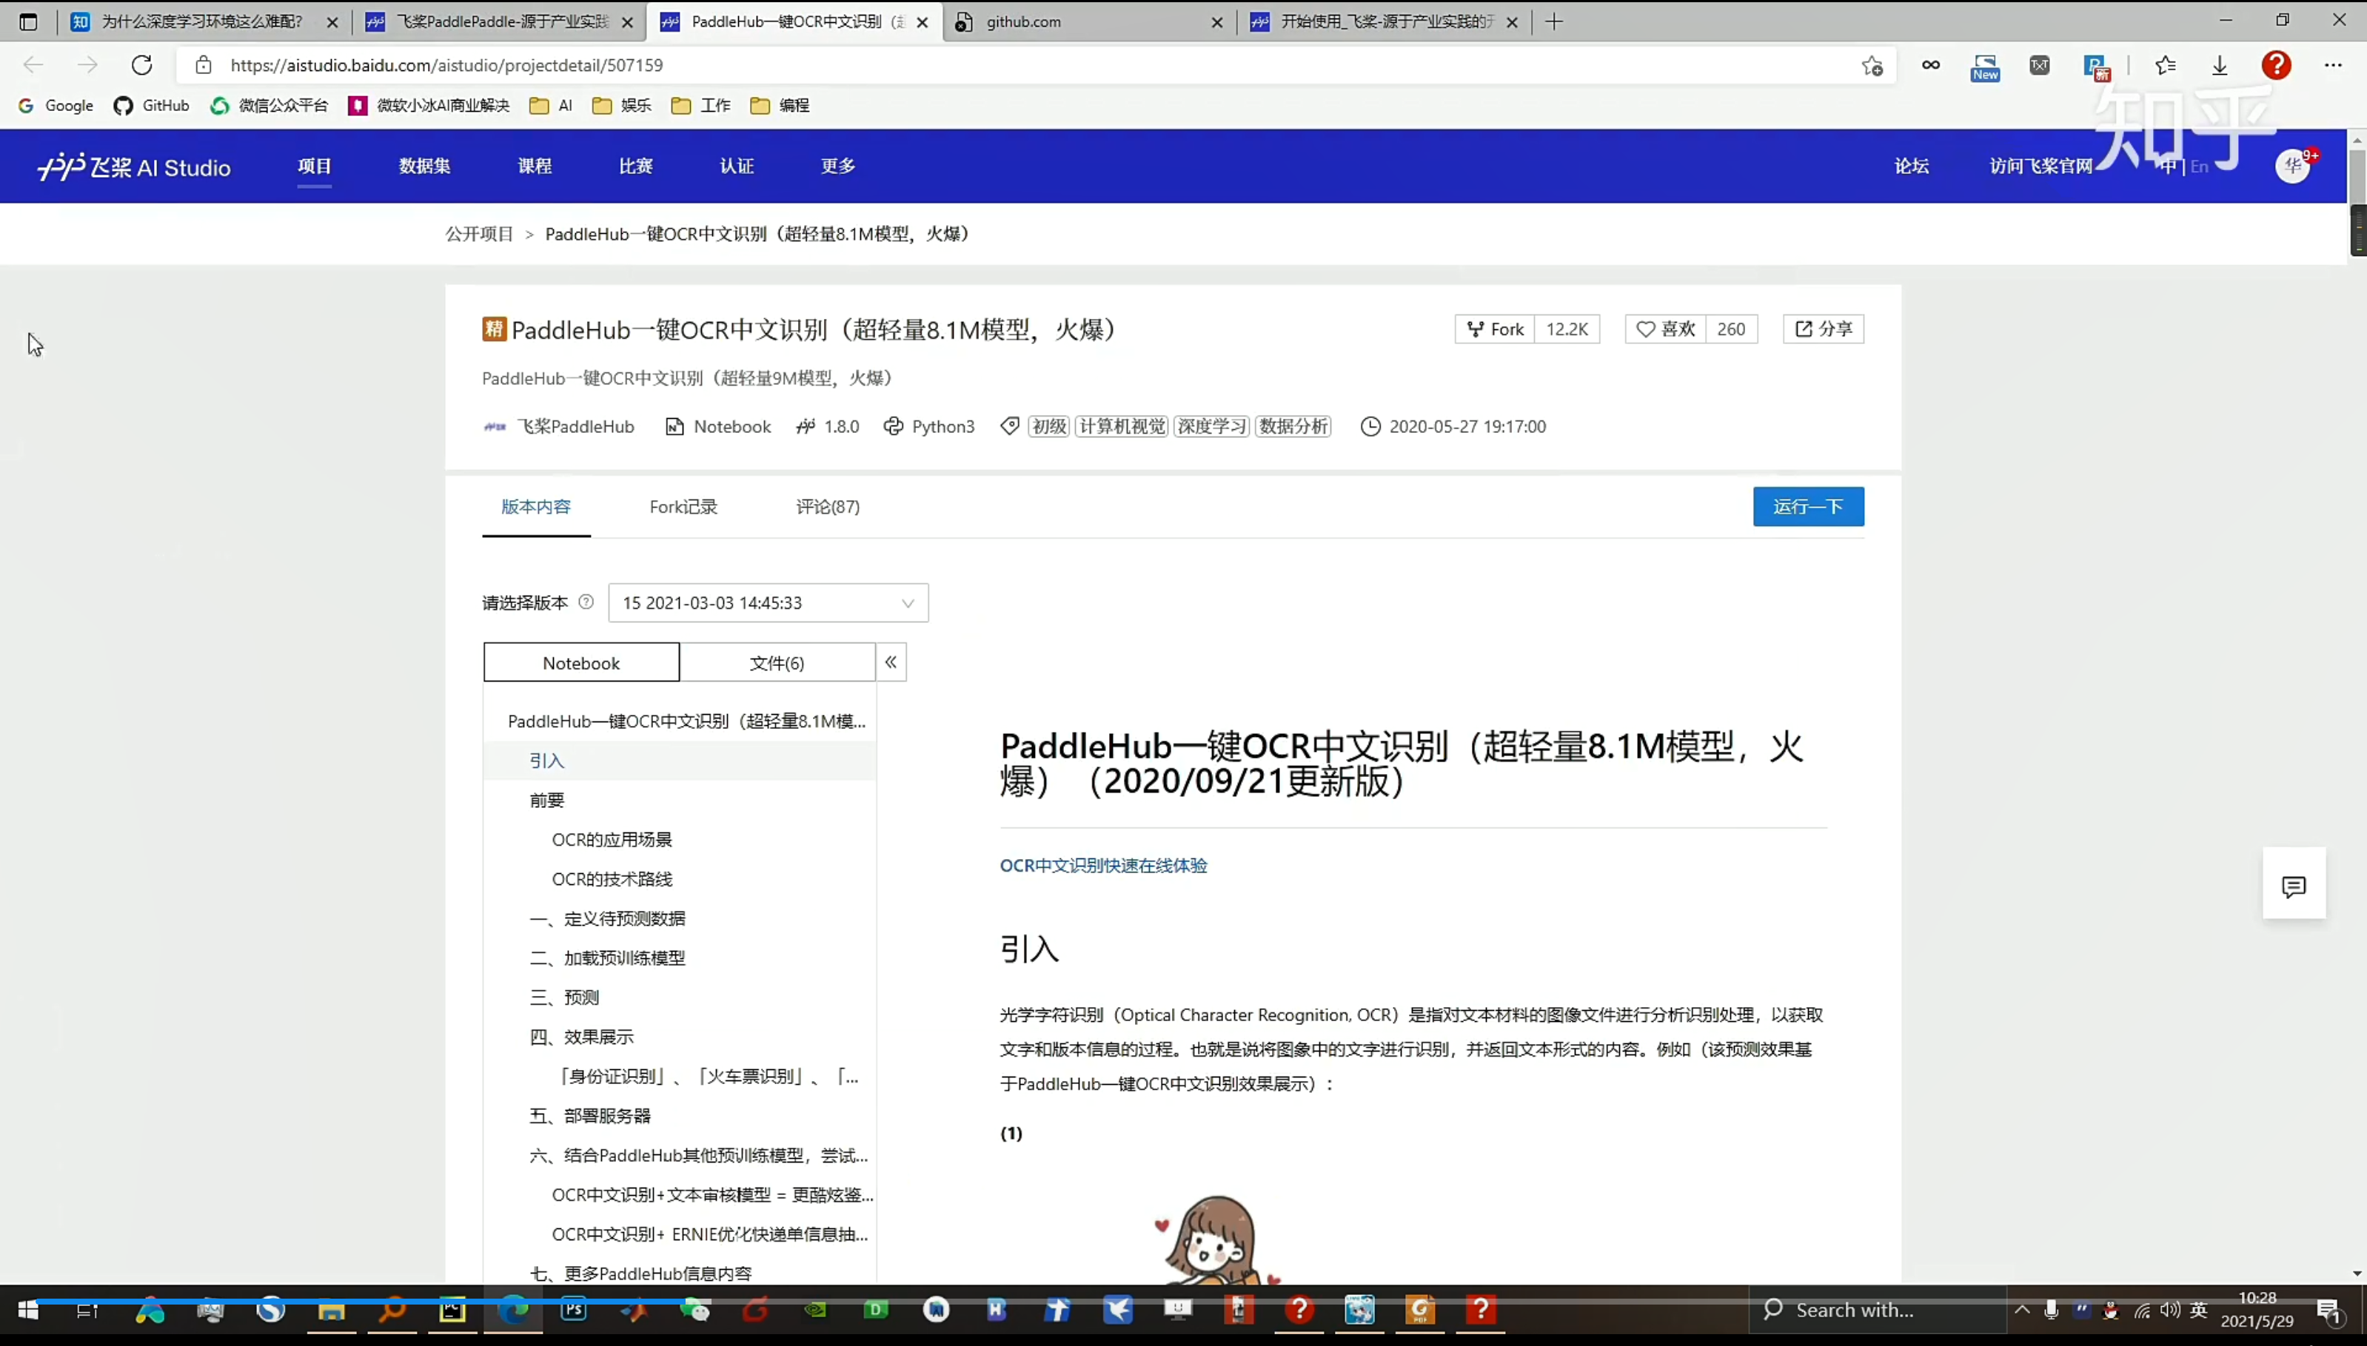Click the help question icon beside 请选择版本
The width and height of the screenshot is (2367, 1346).
click(x=586, y=602)
